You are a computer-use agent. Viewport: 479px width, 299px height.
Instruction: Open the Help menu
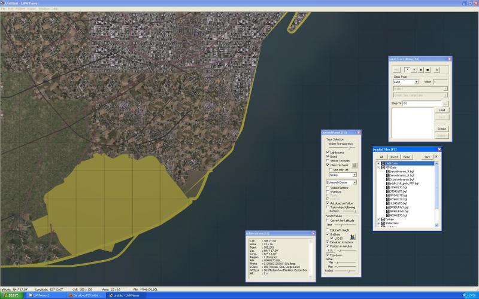[55, 9]
